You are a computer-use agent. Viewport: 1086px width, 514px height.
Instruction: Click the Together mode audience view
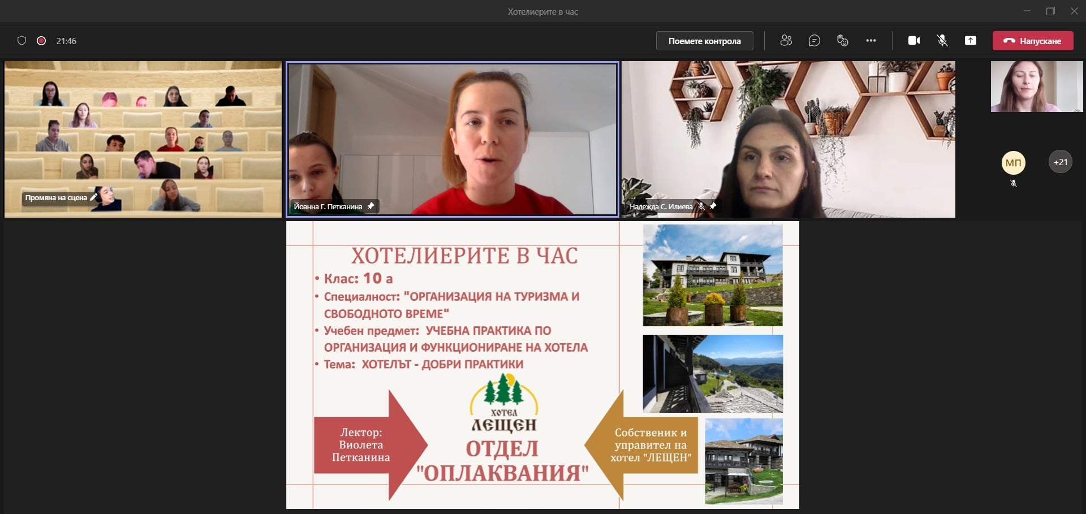(x=143, y=139)
